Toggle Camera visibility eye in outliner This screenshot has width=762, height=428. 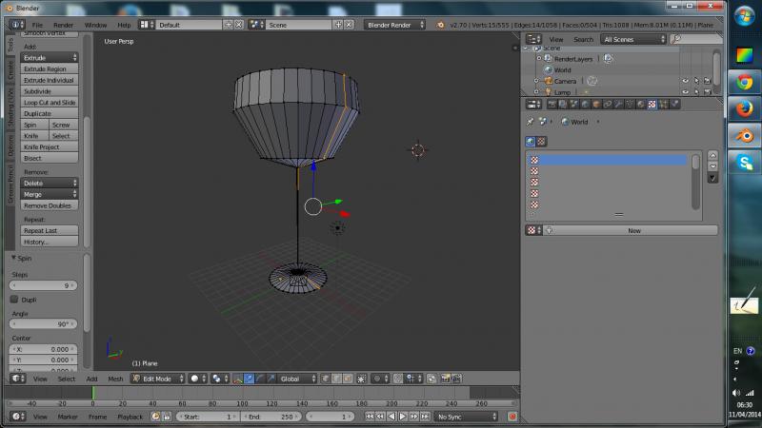coord(685,81)
